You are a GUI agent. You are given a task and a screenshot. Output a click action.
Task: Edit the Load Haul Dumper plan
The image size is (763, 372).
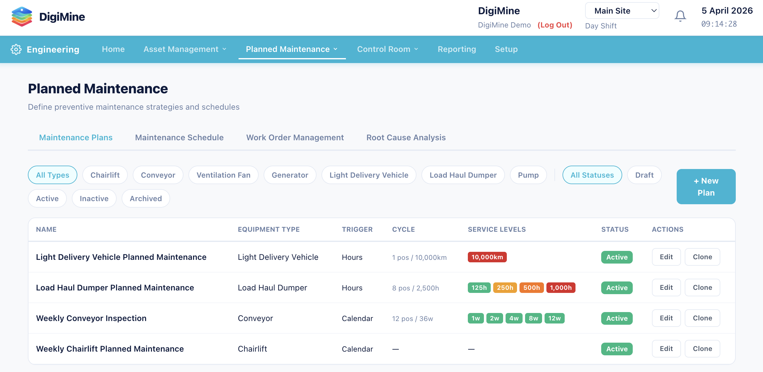pos(666,288)
